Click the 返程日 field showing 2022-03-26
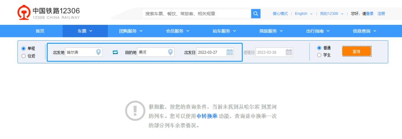Screen dimensions: 402x139 tap(274, 52)
